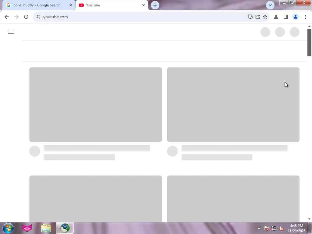The width and height of the screenshot is (312, 234).
Task: Expand the tab search dropdown arrow
Action: [x=270, y=5]
